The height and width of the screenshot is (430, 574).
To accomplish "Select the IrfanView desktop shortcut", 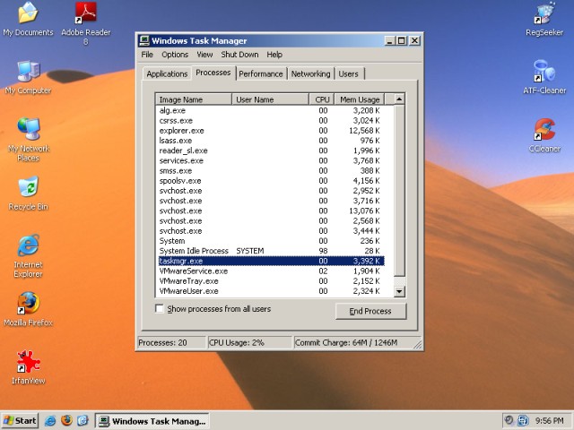I will click(28, 367).
